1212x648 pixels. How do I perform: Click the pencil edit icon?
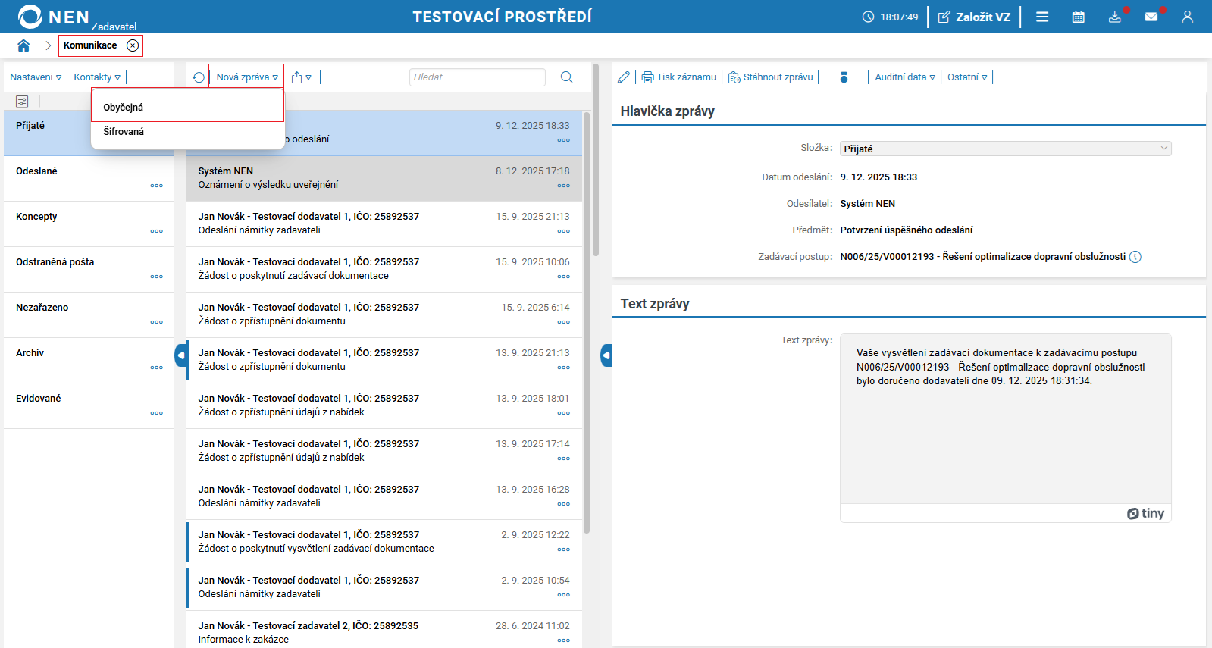[623, 77]
